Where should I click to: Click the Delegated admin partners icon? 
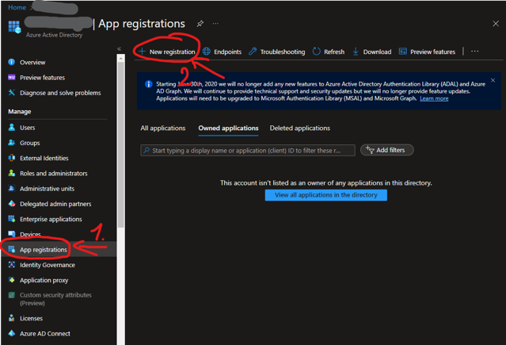[x=12, y=204]
